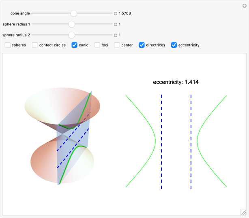Enable the foci checkbox
Screen dimensions: 249x218
click(x=97, y=45)
